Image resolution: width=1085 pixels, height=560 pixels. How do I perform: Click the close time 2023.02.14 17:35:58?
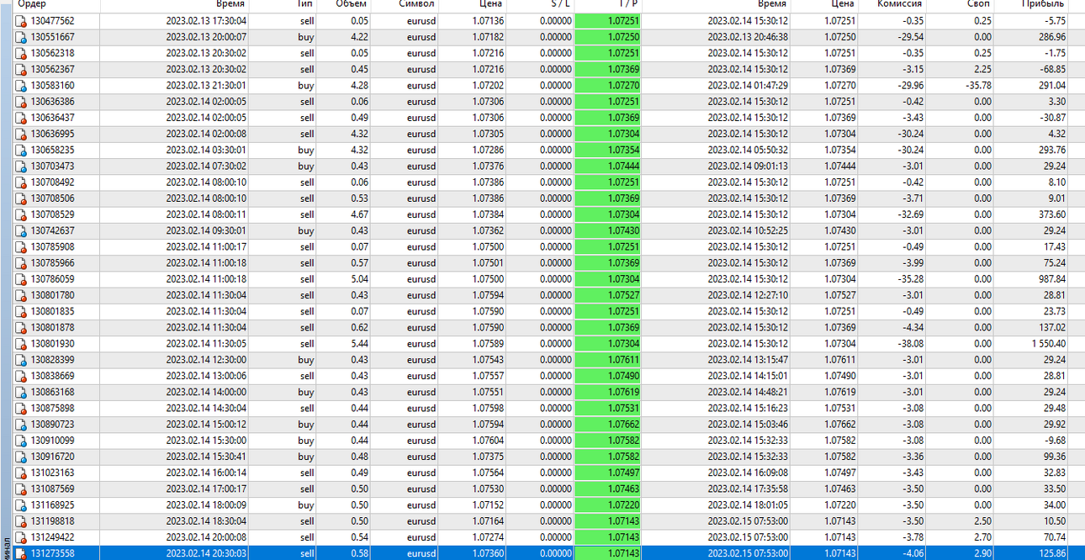748,489
